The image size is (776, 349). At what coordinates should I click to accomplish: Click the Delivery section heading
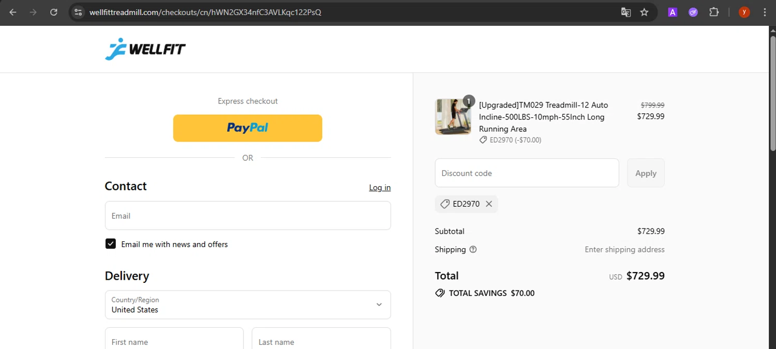tap(127, 276)
